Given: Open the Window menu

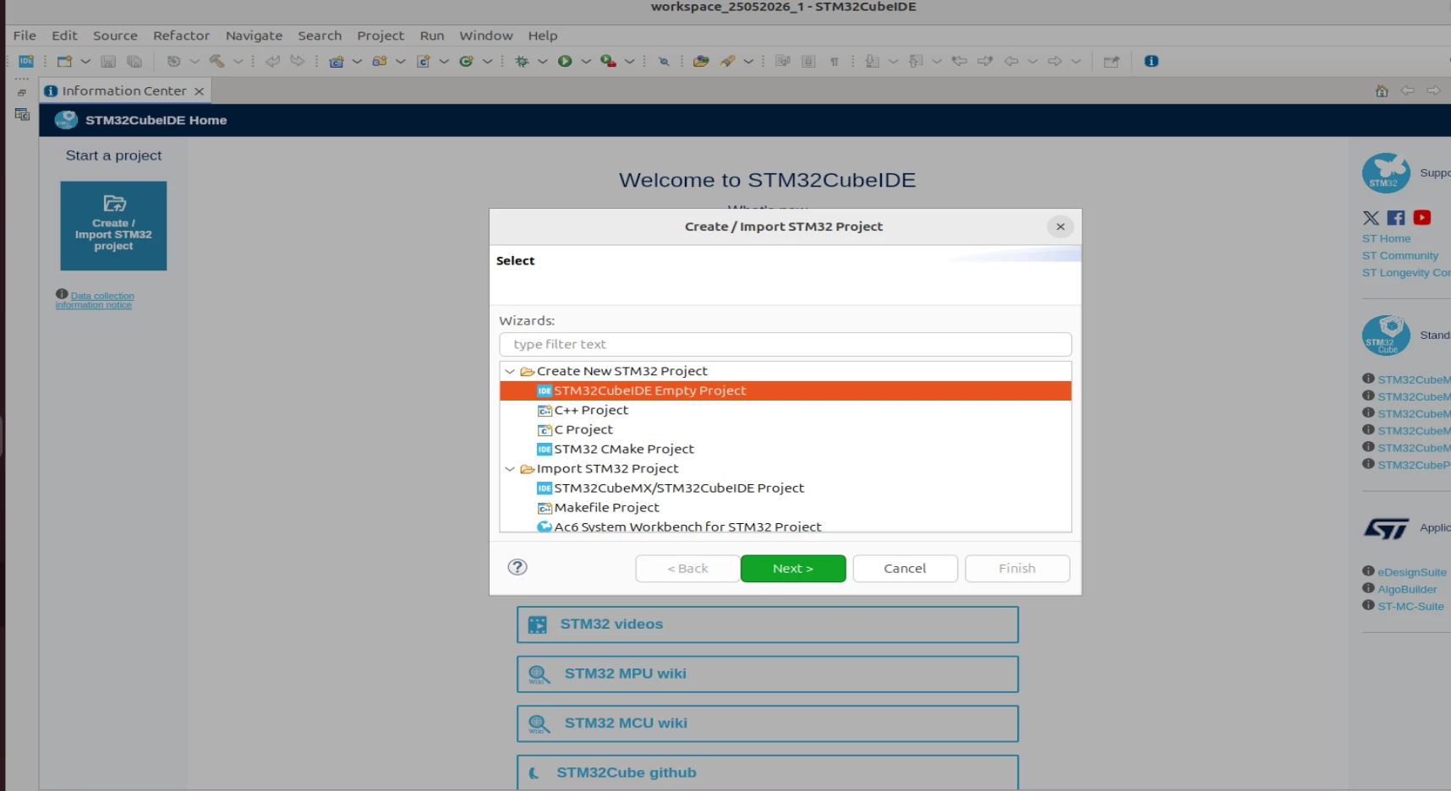Looking at the screenshot, I should (x=486, y=35).
